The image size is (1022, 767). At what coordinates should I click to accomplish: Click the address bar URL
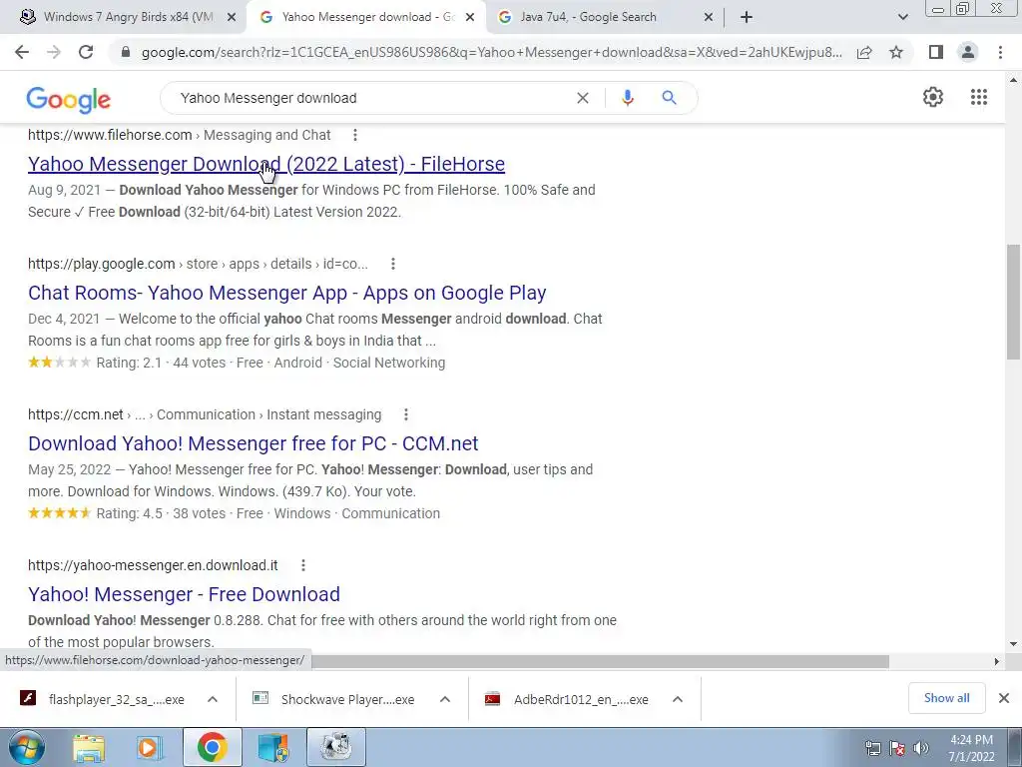491,52
